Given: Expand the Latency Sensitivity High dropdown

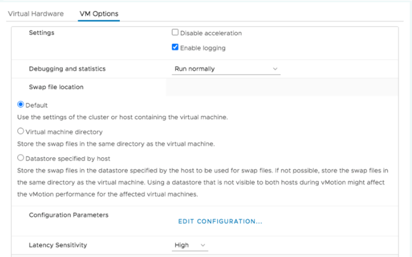Looking at the screenshot, I should [189, 245].
